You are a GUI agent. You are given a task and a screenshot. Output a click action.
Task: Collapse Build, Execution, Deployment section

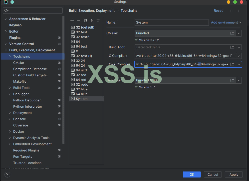tap(6, 50)
